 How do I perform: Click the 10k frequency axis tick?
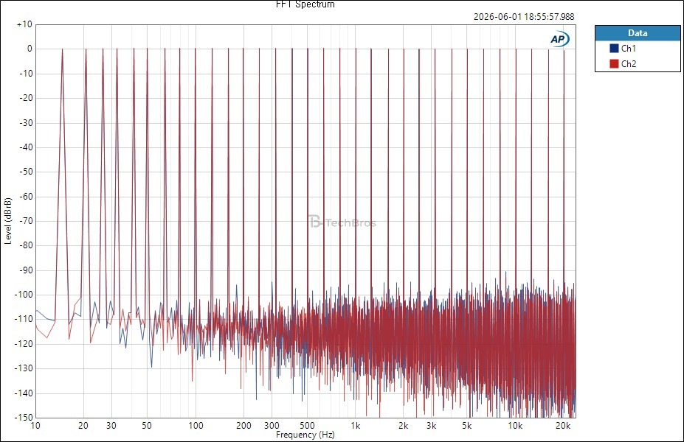(515, 426)
